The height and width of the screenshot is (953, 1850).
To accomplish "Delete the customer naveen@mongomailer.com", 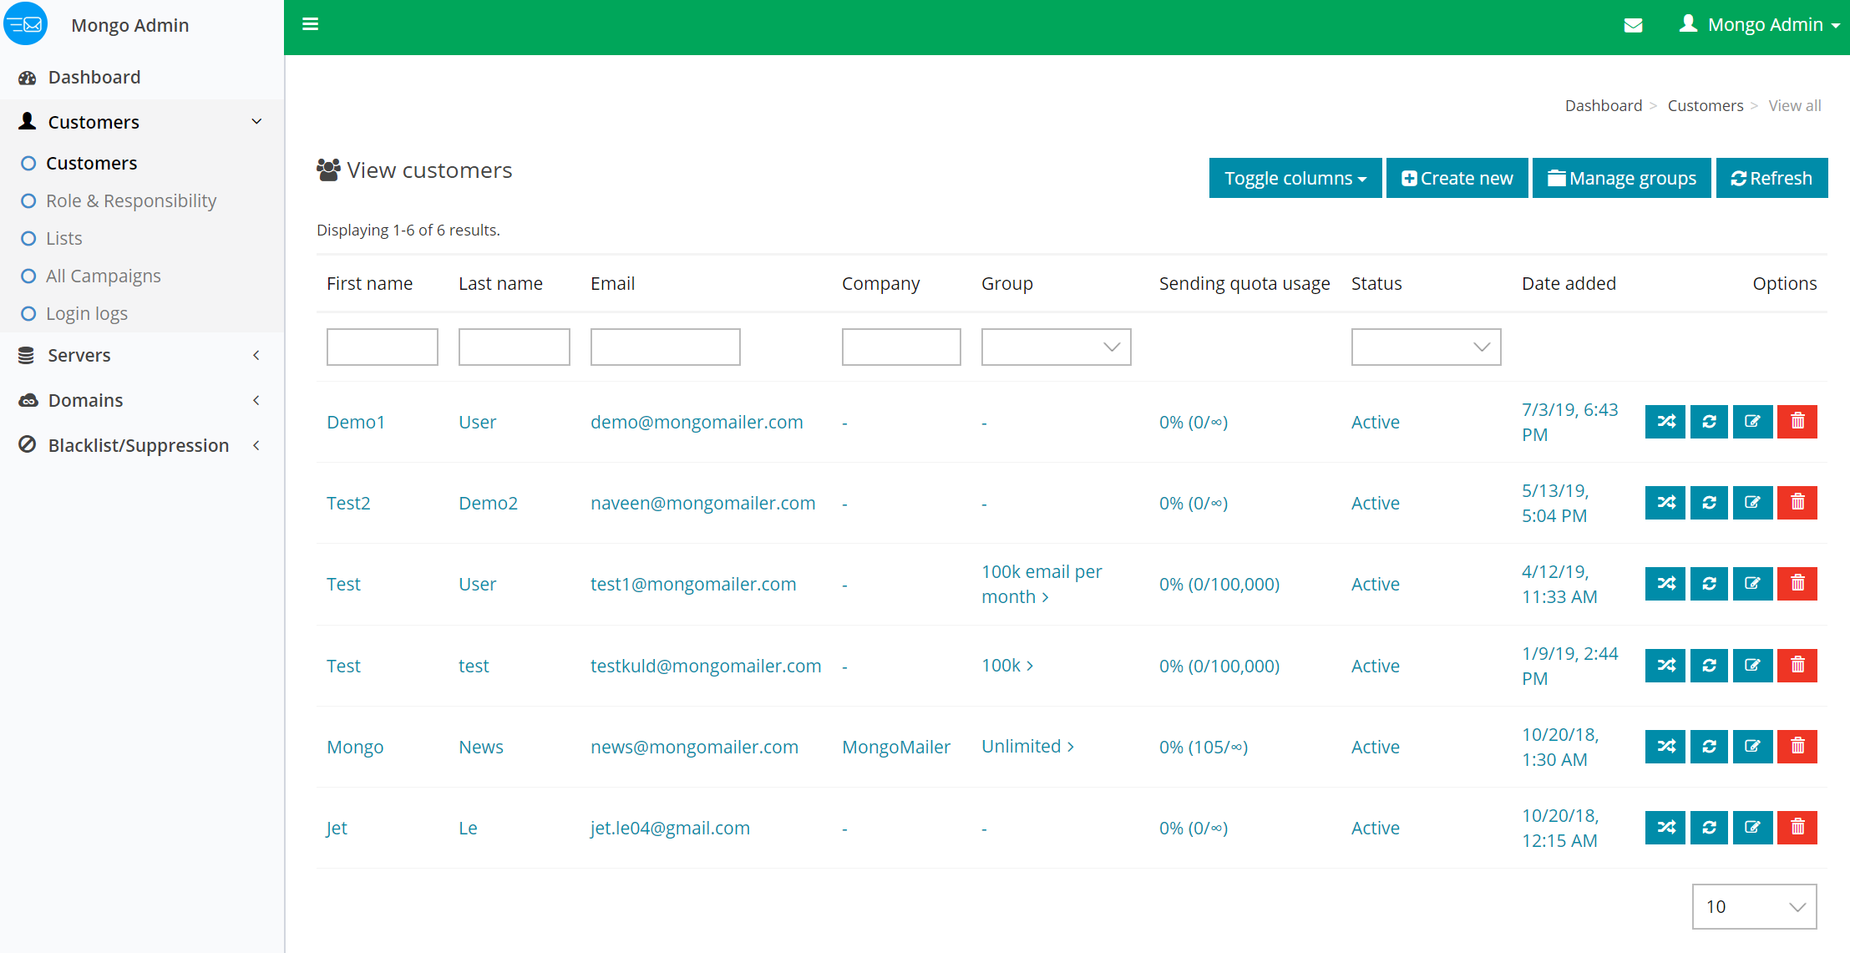I will [x=1797, y=503].
